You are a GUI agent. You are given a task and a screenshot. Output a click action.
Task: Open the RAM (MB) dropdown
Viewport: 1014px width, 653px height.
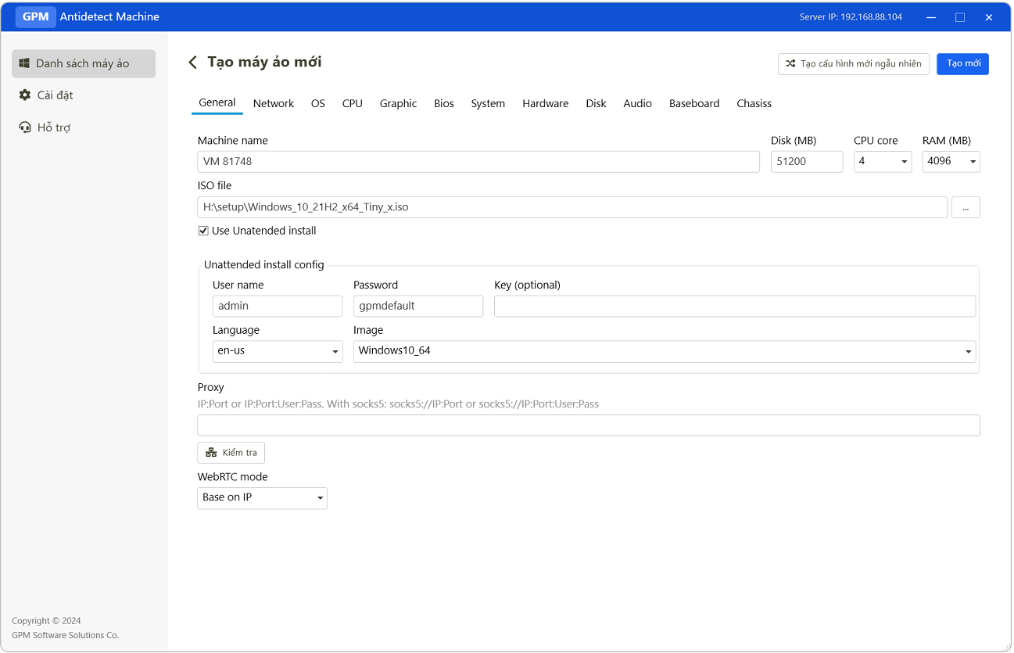click(x=951, y=162)
